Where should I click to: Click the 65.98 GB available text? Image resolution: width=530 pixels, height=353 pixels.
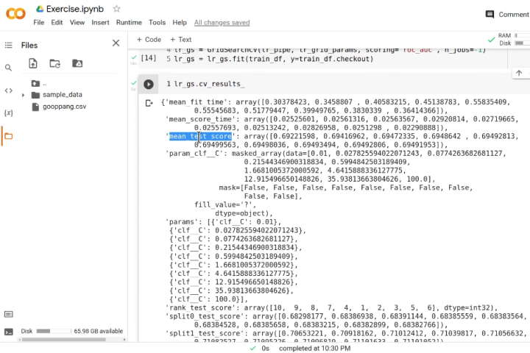tap(99, 331)
